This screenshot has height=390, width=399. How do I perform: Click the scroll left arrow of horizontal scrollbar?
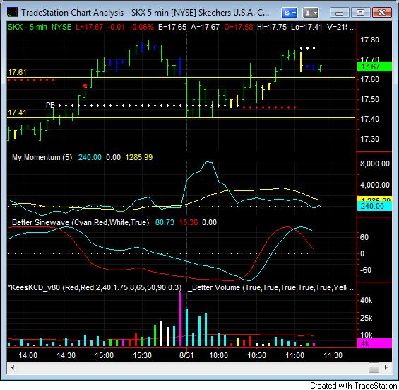point(13,367)
